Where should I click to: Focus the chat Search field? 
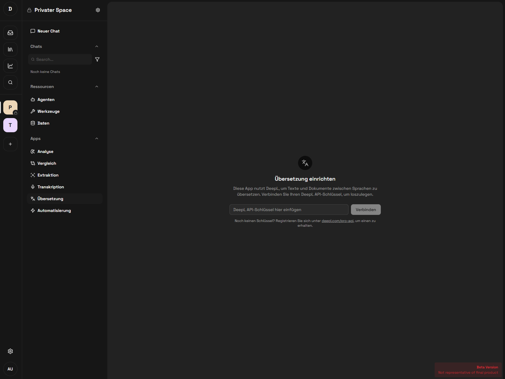pyautogui.click(x=60, y=59)
